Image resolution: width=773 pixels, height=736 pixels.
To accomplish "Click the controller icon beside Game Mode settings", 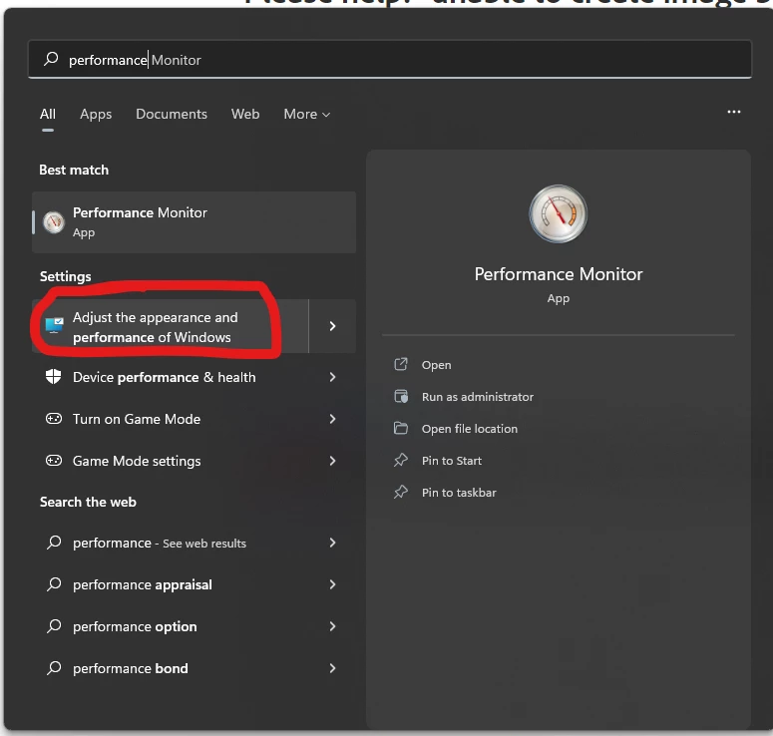I will (54, 461).
